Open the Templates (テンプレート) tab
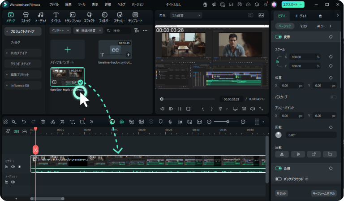The image size is (344, 201). (x=135, y=17)
